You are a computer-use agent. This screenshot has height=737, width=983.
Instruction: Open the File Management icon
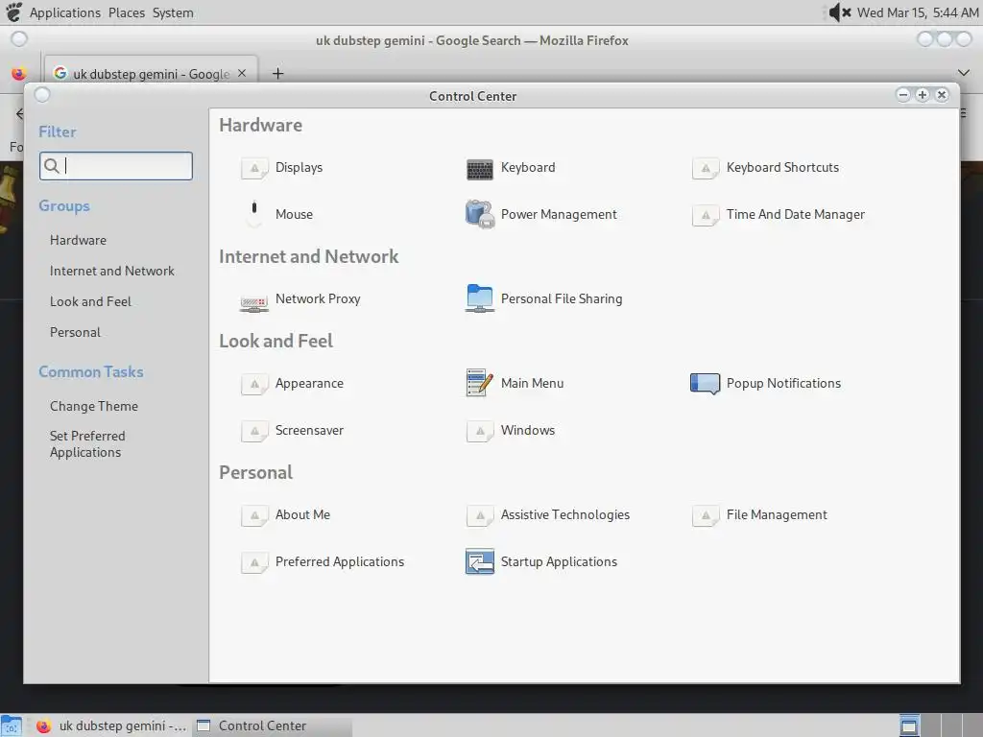click(x=706, y=515)
